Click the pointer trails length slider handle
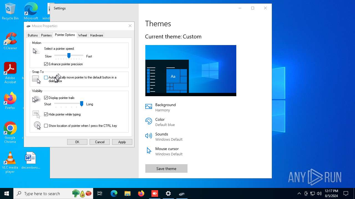This screenshot has height=199, width=355. click(x=82, y=104)
